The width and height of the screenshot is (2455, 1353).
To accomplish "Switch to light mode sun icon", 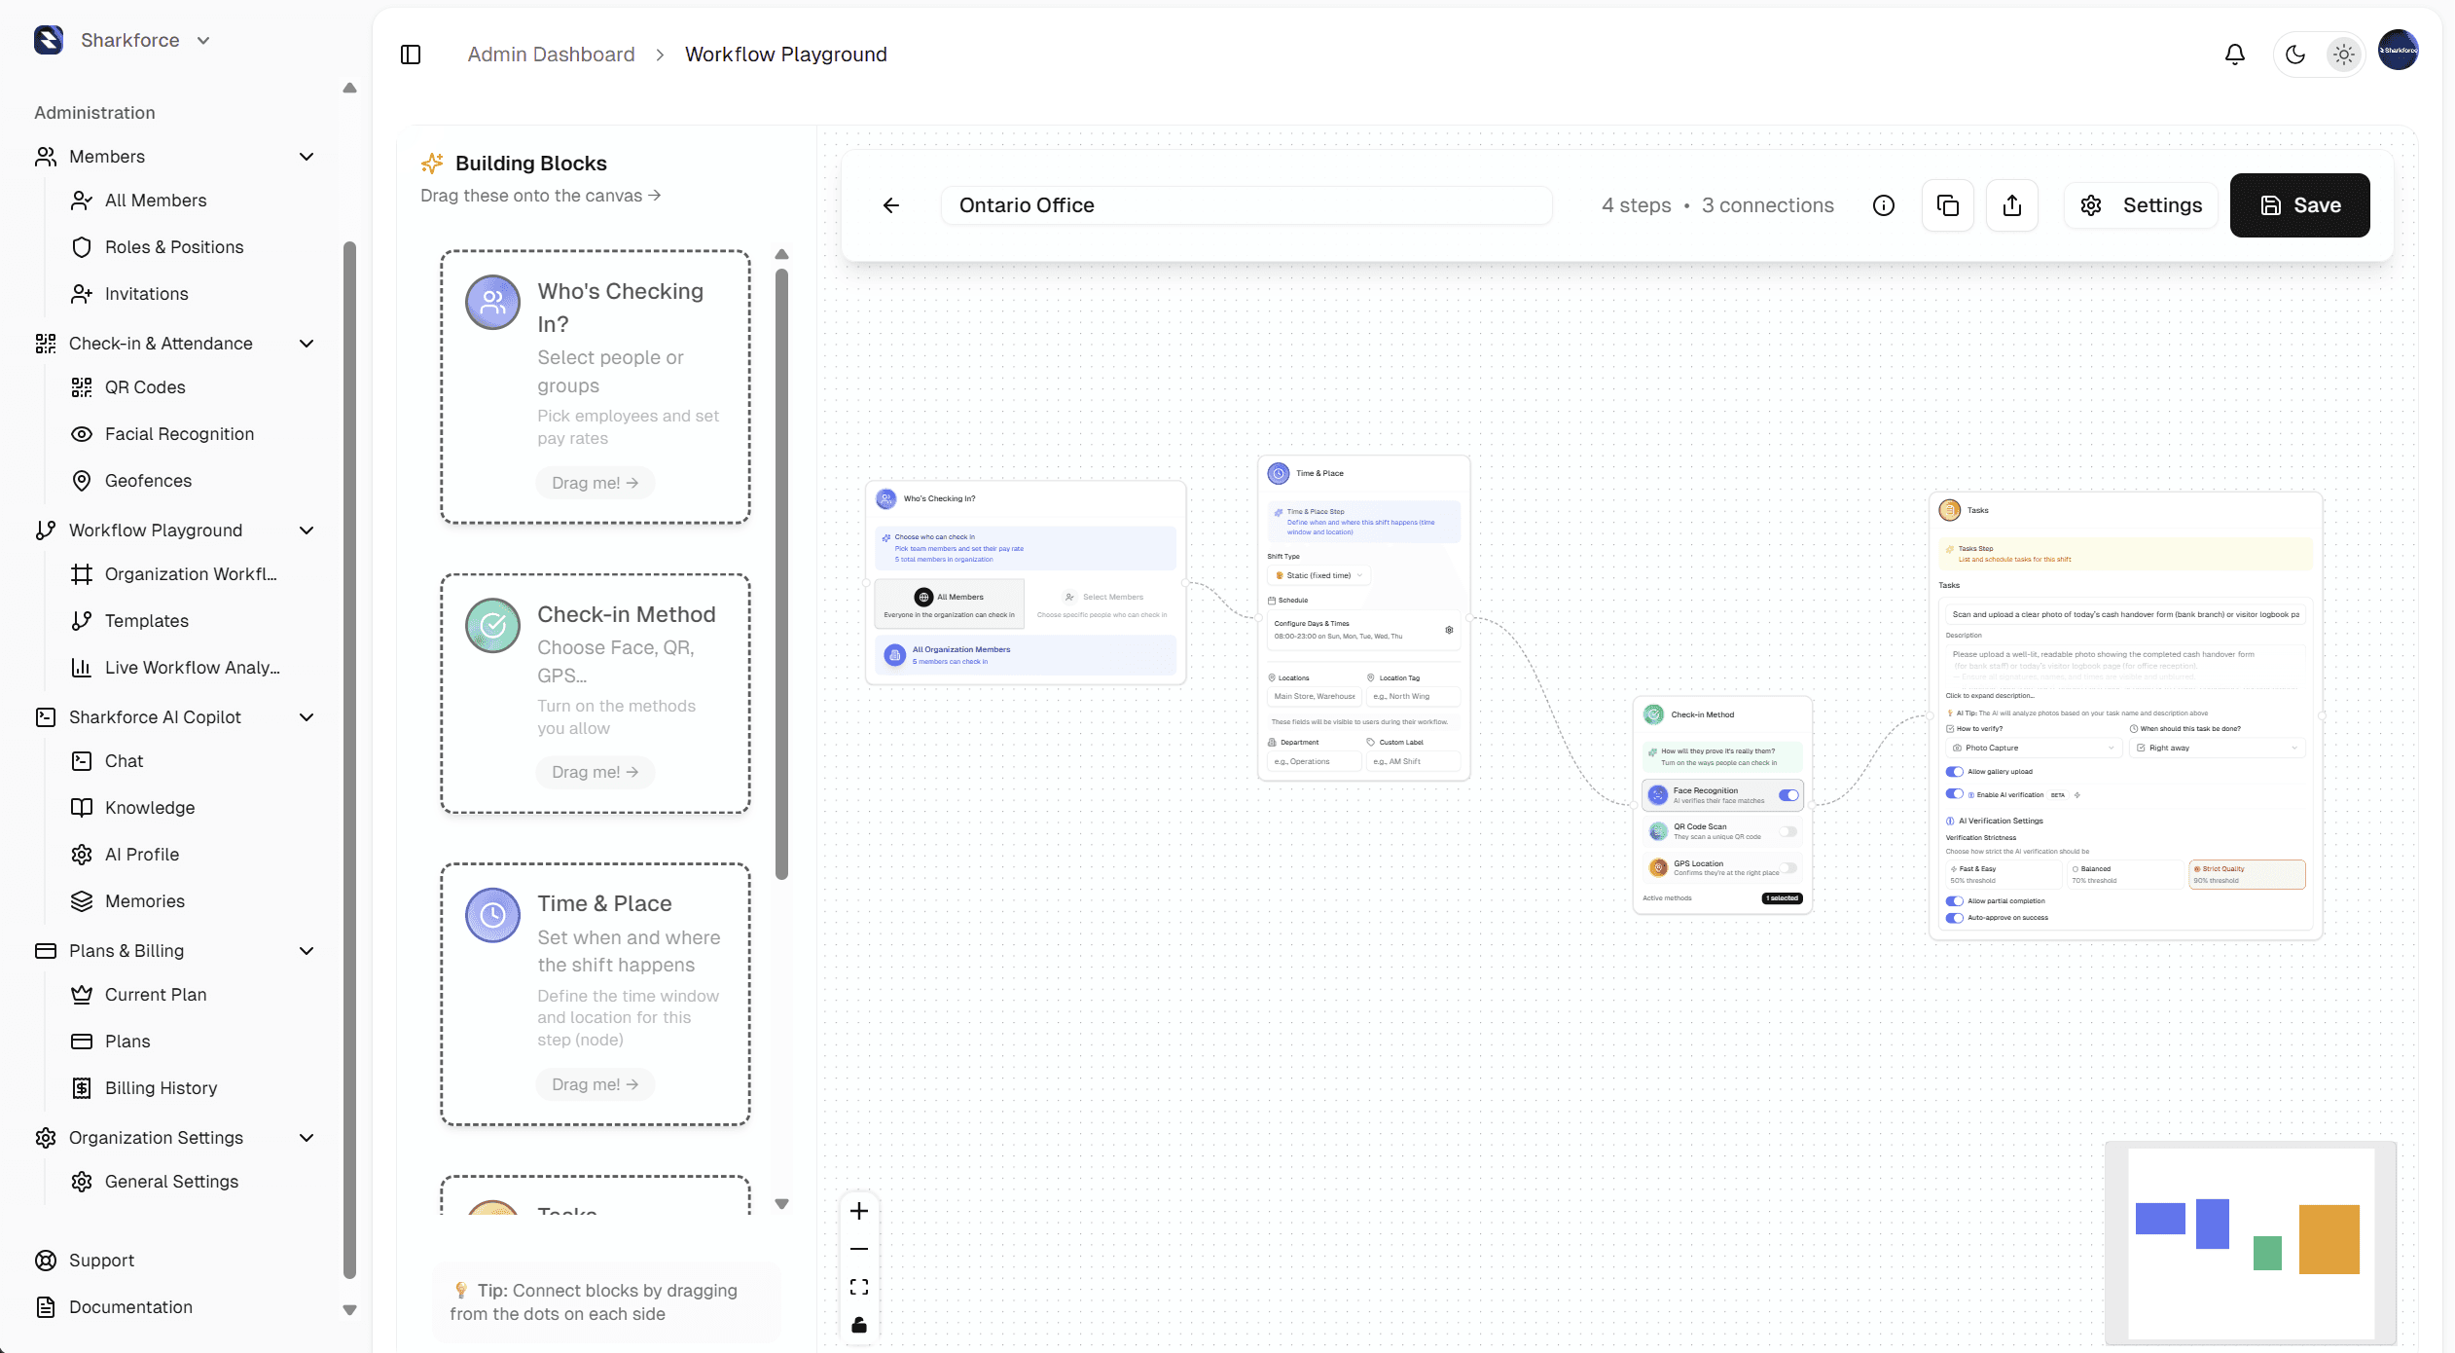I will [x=2344, y=55].
